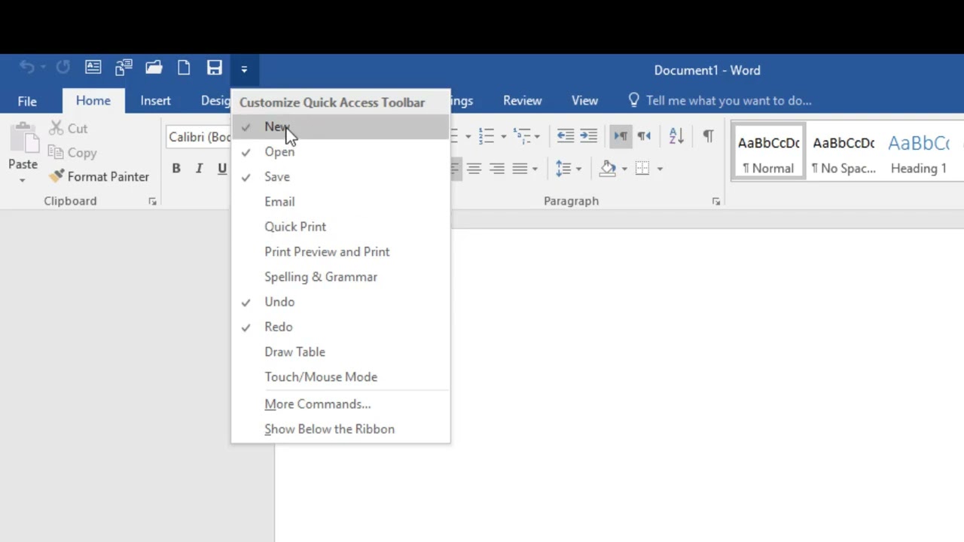Check Email in the customize menu

[x=340, y=202]
